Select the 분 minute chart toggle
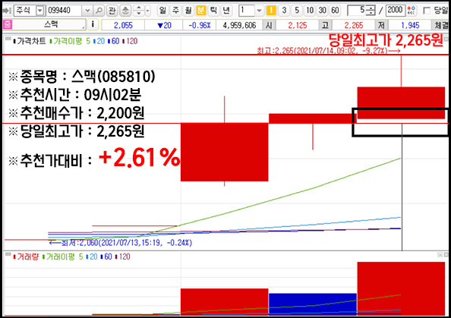This screenshot has height=318, width=451. click(200, 11)
